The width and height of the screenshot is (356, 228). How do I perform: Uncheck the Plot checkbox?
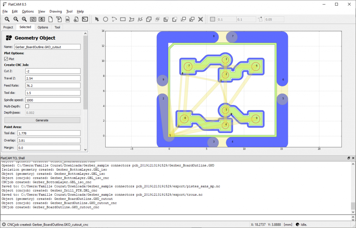point(6,59)
